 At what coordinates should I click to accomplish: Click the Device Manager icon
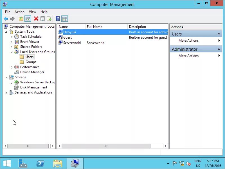pyautogui.click(x=17, y=72)
